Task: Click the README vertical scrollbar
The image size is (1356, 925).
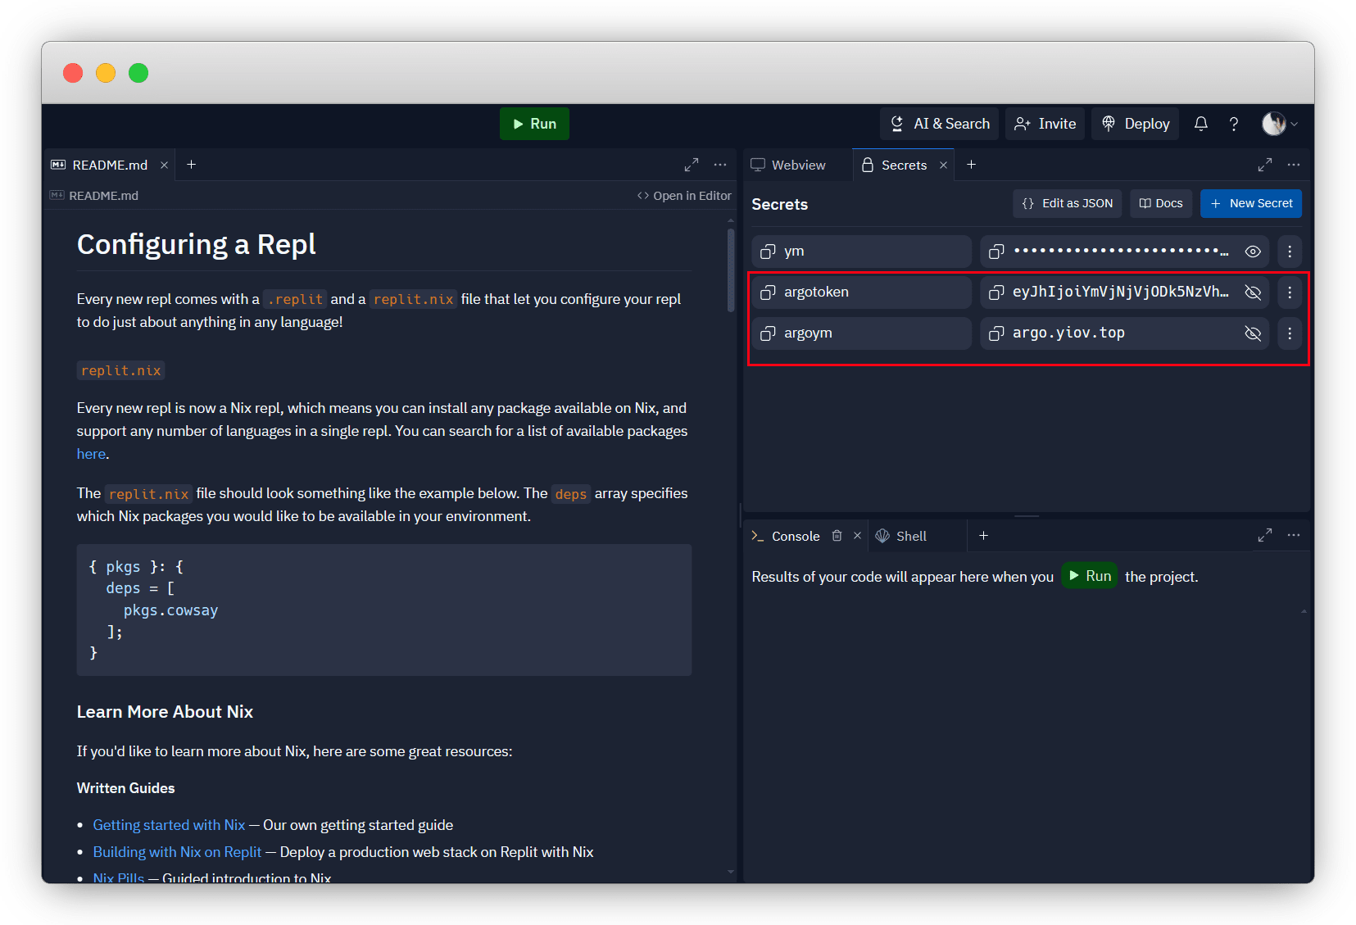Action: point(731,270)
